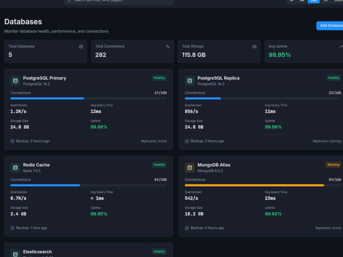This screenshot has width=343, height=257.
Task: Click the 'Monitor database health' subtitle text
Action: (x=56, y=31)
